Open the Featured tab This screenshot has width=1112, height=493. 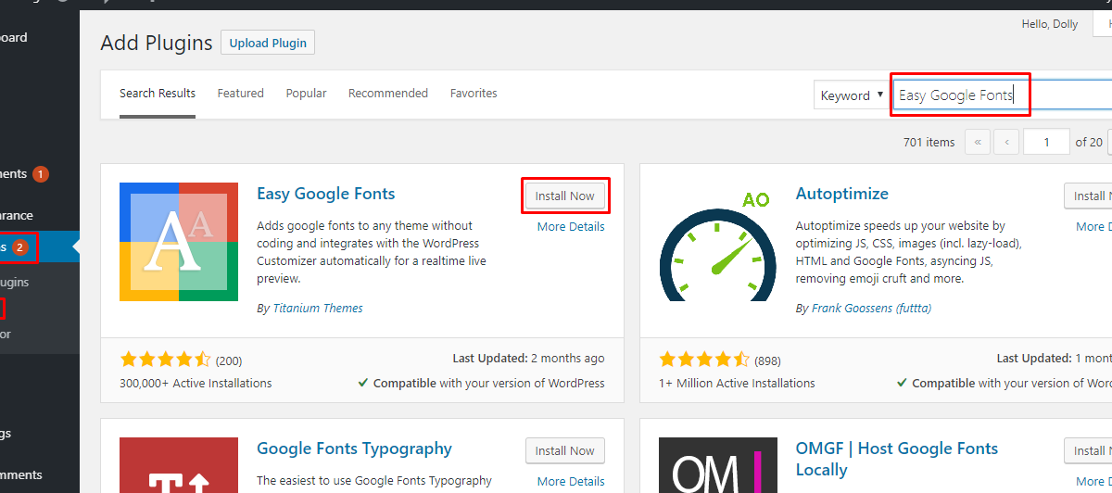[x=241, y=94]
